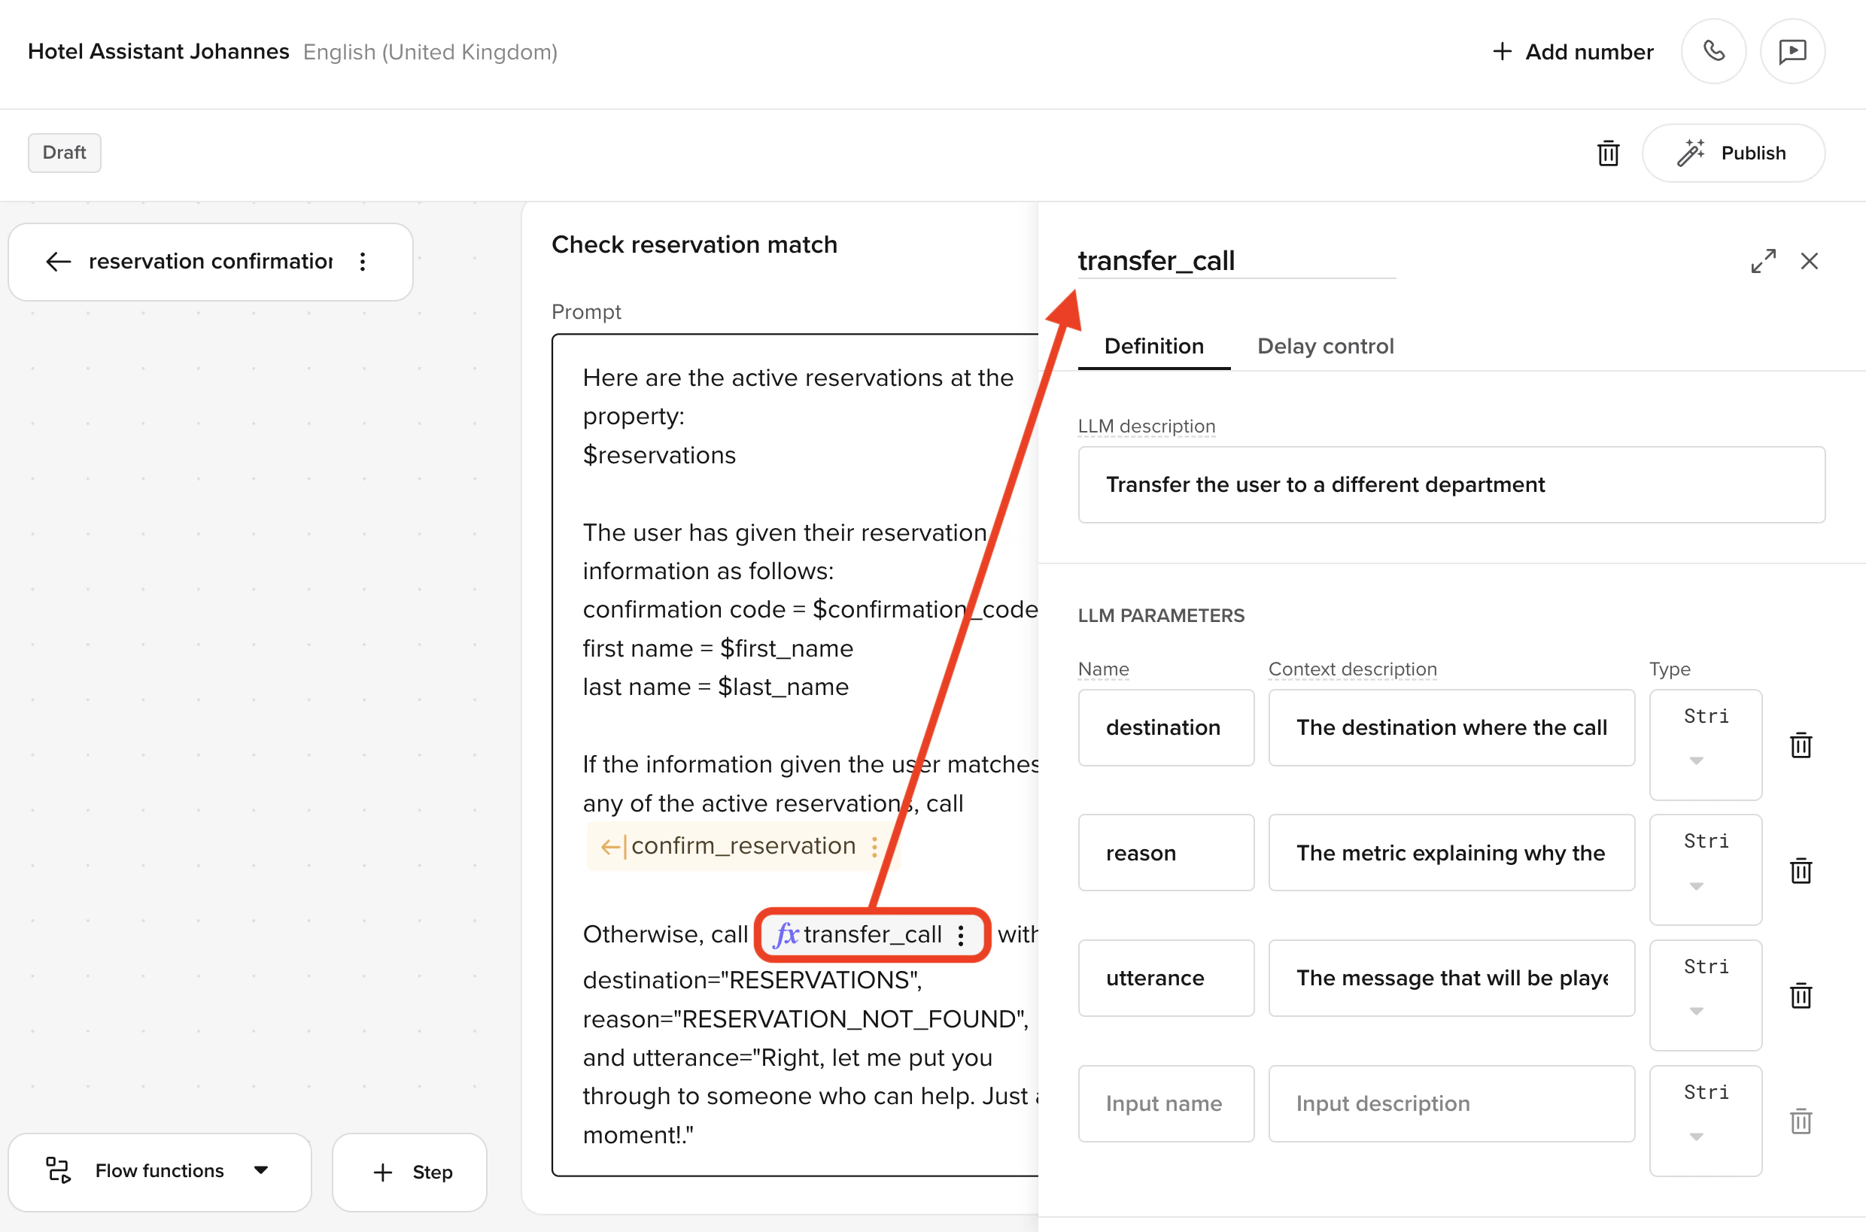The image size is (1866, 1232).
Task: Close the transfer_call panel
Action: pos(1811,261)
